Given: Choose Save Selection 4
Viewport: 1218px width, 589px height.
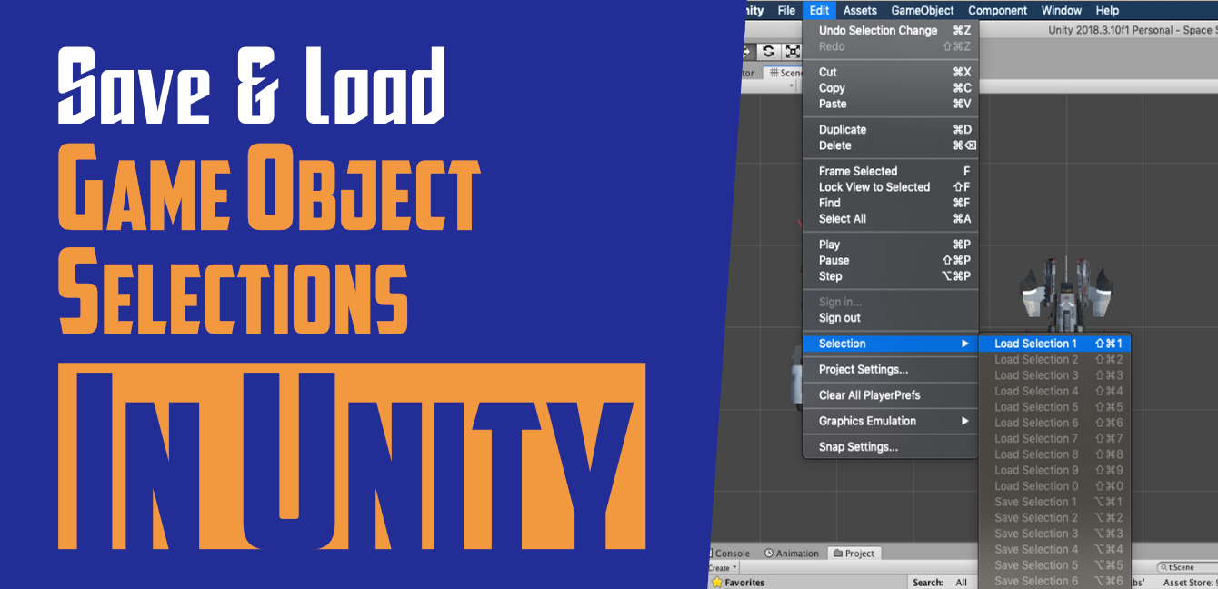Looking at the screenshot, I should [1055, 549].
